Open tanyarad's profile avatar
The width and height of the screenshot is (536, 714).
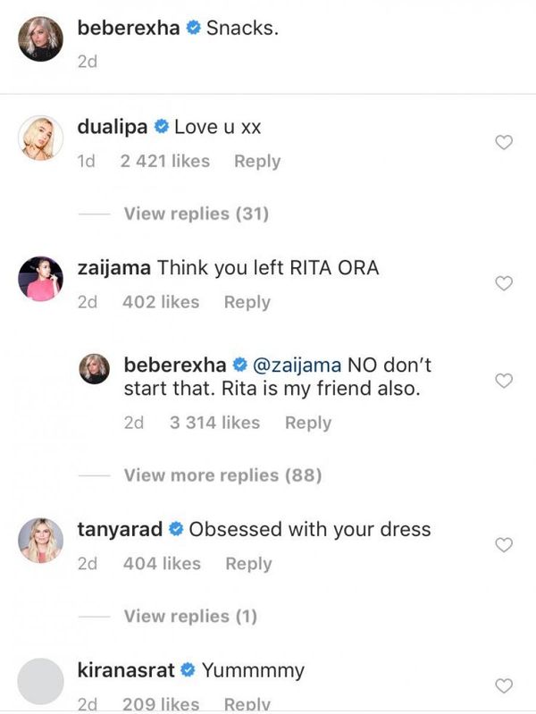40,541
